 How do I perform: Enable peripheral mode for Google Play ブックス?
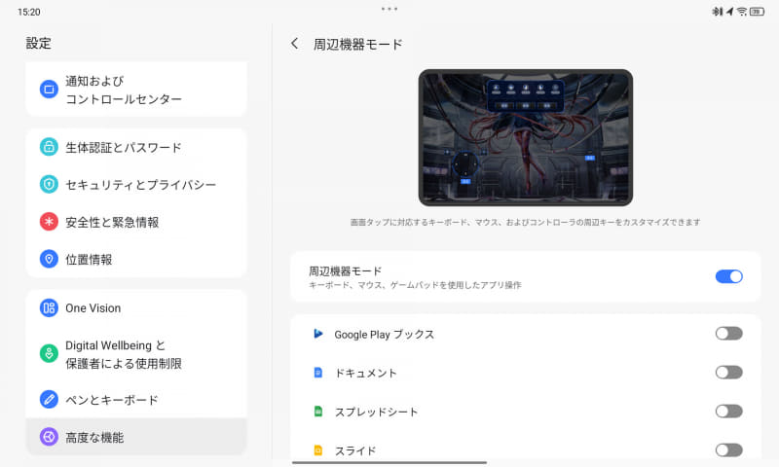tap(728, 334)
